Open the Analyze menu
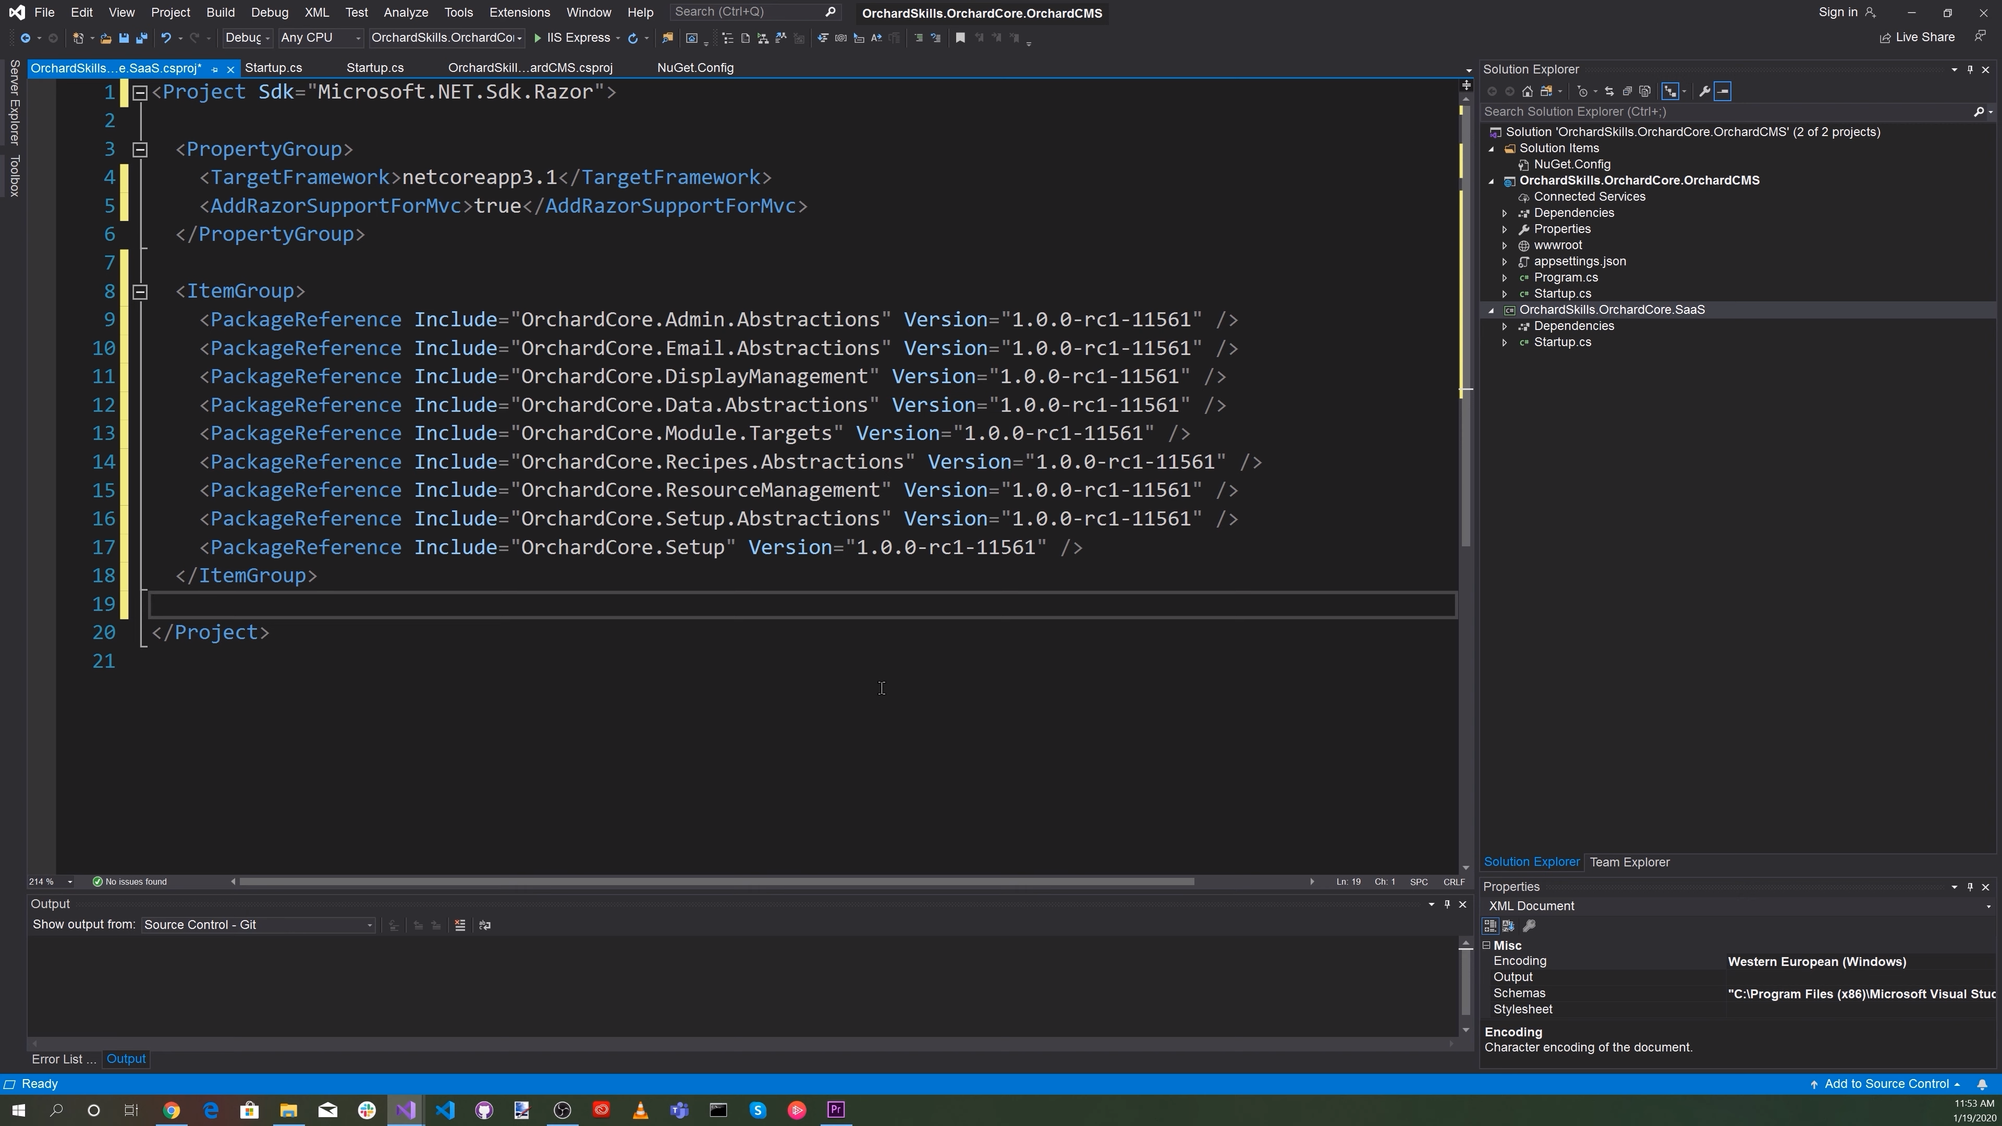 (x=406, y=13)
